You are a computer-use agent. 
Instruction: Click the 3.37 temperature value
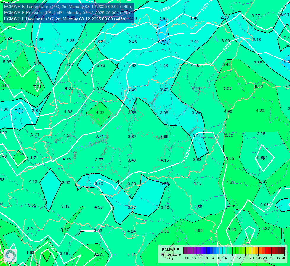pos(256,16)
